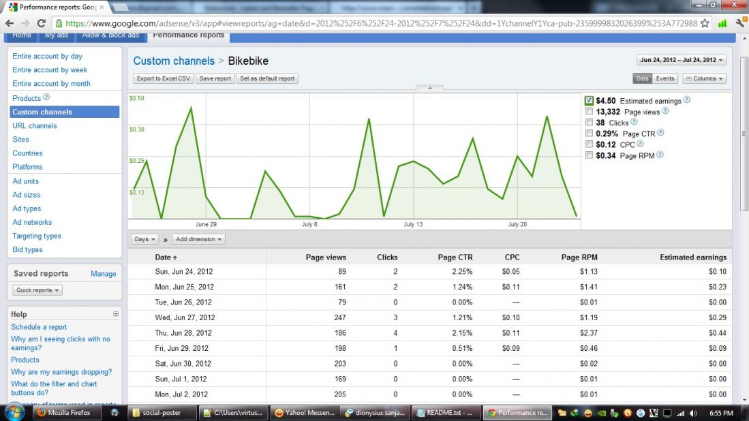Uncheck the Estimated earnings metric checkbox
The width and height of the screenshot is (749, 421).
589,100
